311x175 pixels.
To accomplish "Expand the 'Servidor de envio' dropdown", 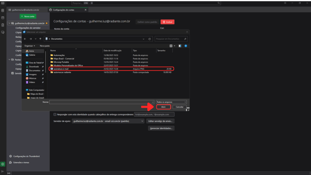I will [108, 121].
